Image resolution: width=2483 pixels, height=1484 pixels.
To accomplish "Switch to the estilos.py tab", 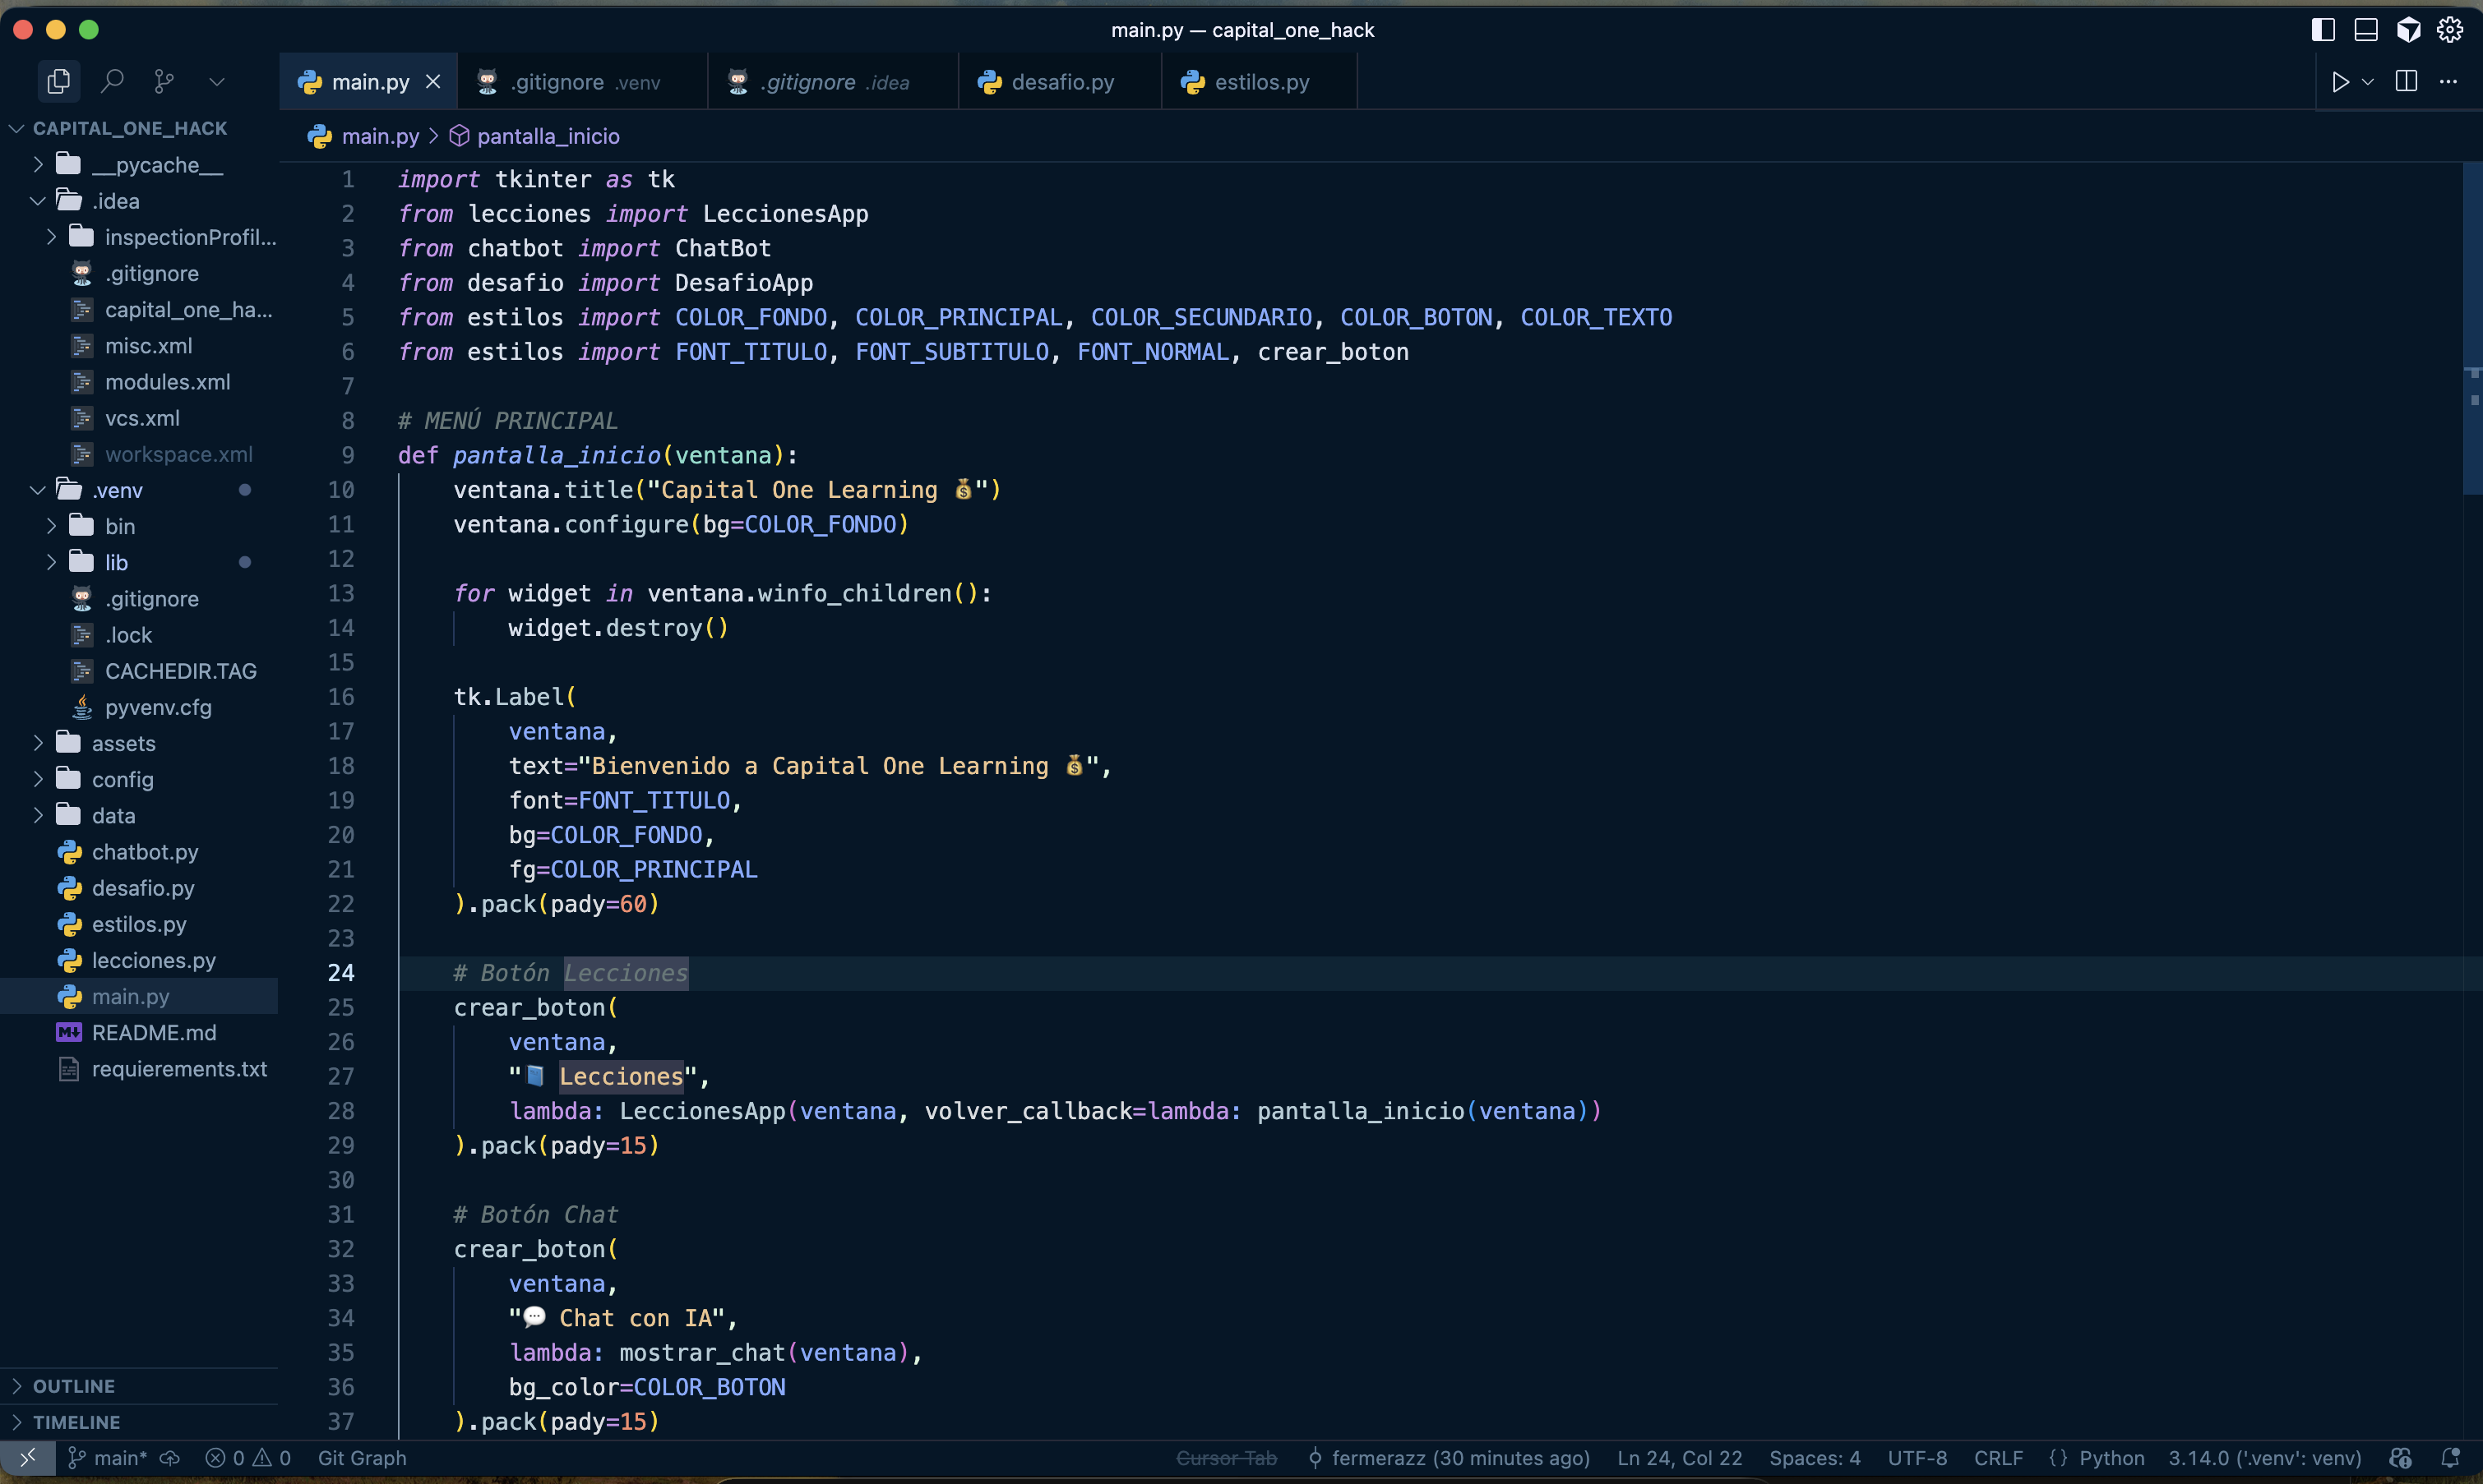I will click(x=1260, y=82).
